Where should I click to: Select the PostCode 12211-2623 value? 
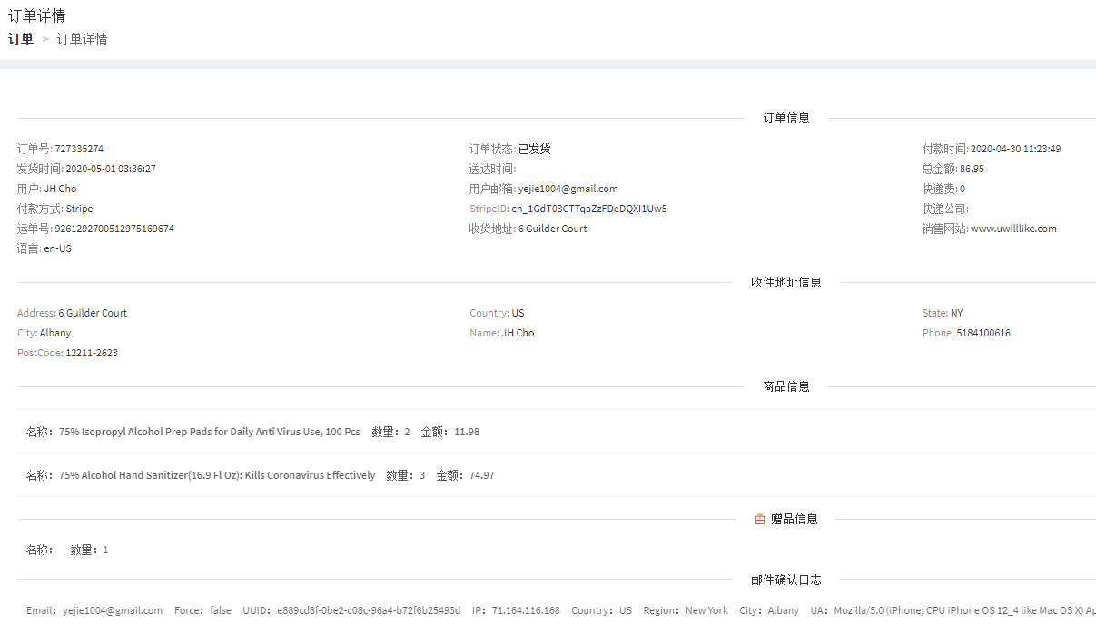pyautogui.click(x=92, y=353)
